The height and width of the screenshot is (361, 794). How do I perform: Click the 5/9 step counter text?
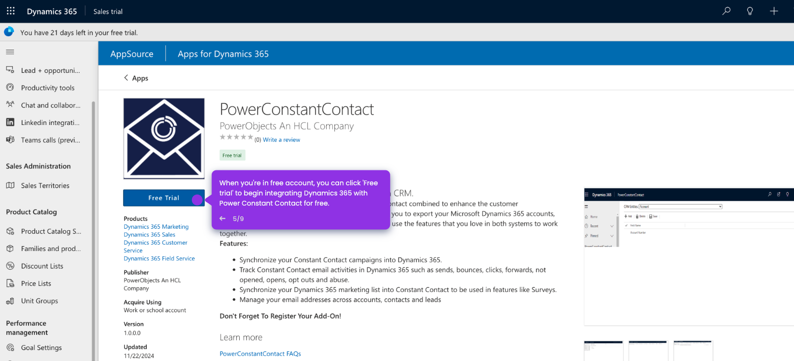pos(238,219)
